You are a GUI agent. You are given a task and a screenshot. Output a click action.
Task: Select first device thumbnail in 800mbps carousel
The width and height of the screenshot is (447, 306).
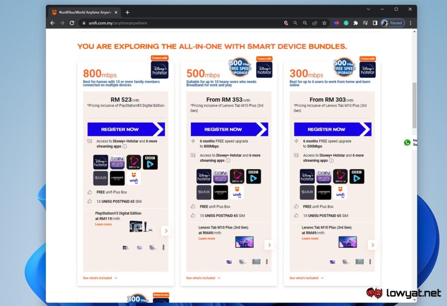pyautogui.click(x=125, y=248)
